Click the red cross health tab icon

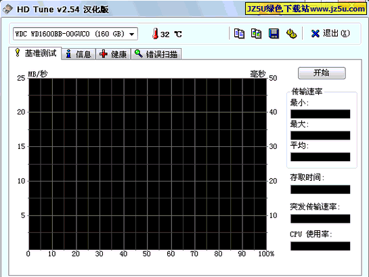click(104, 54)
